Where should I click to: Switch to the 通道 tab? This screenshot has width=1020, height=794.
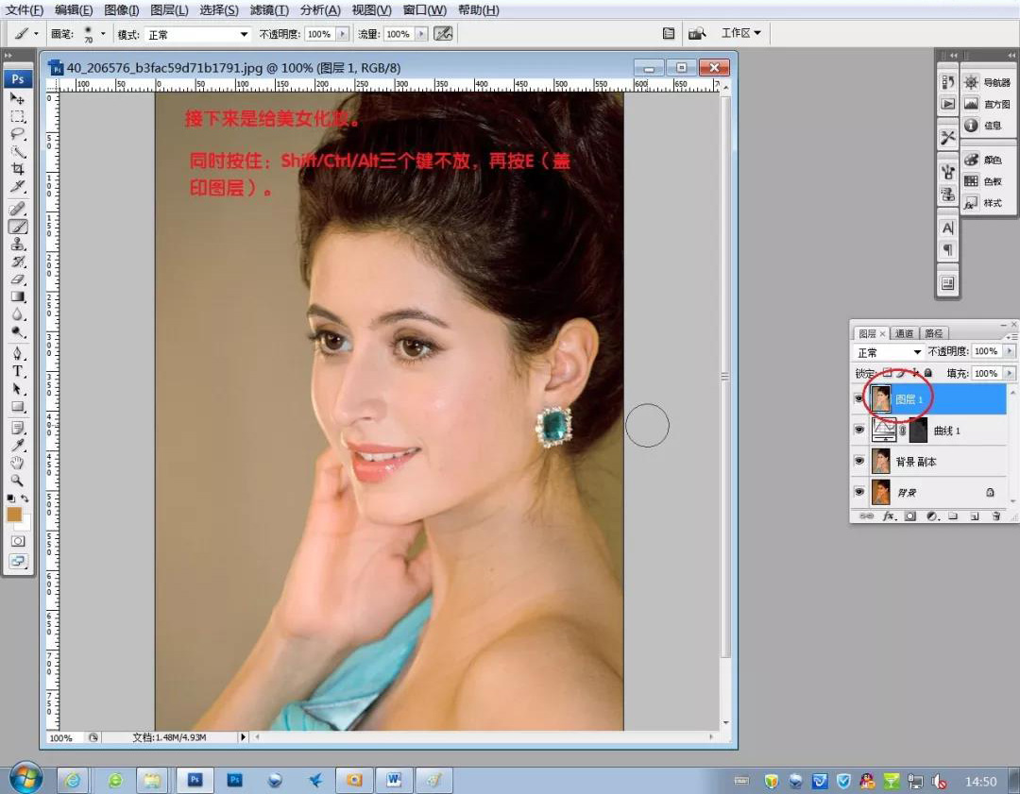[904, 333]
